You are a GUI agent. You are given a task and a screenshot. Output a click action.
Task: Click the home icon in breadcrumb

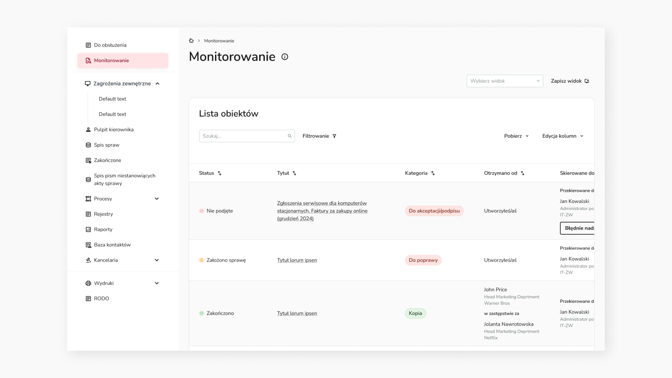point(191,41)
